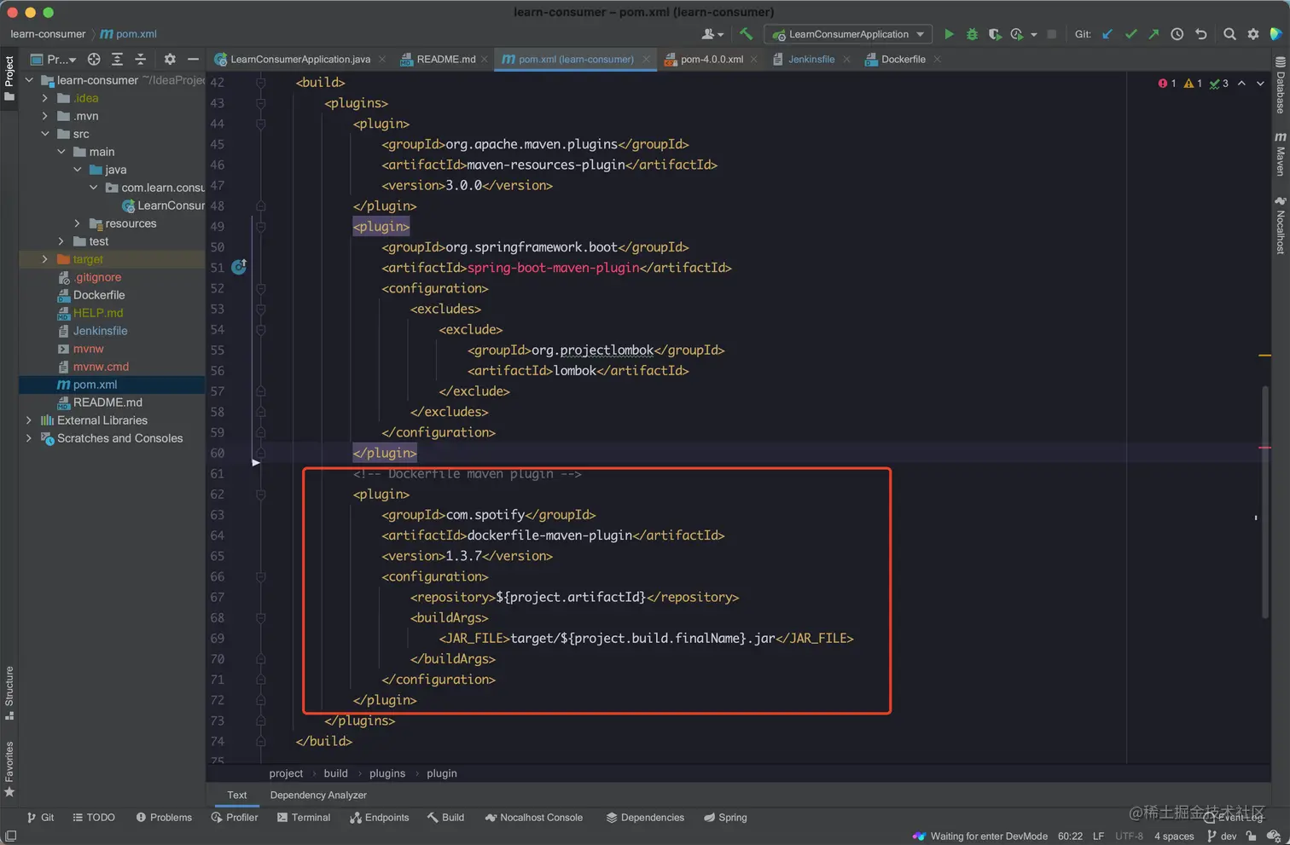Click the Debug bug icon

point(972,34)
